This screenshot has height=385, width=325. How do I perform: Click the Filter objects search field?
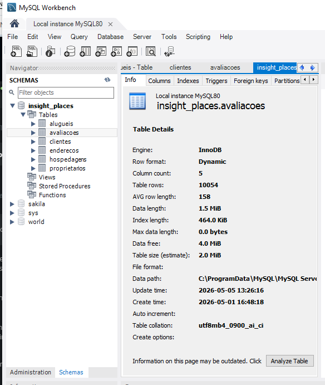point(66,92)
